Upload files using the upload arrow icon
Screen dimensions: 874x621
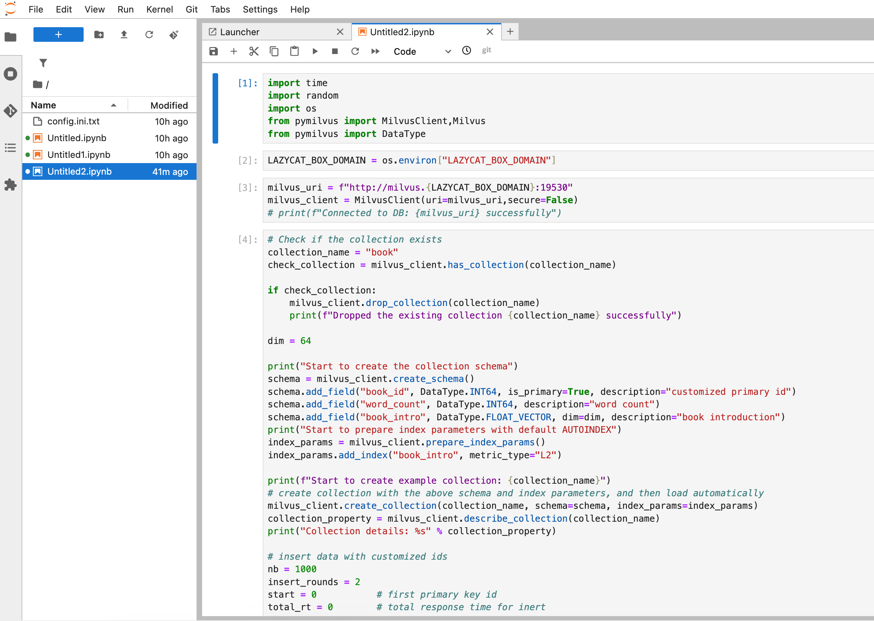pyautogui.click(x=124, y=35)
